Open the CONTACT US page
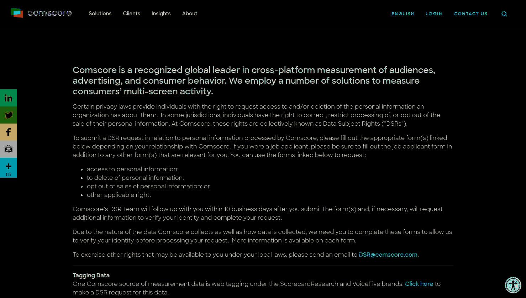Image resolution: width=526 pixels, height=298 pixels. pyautogui.click(x=471, y=14)
